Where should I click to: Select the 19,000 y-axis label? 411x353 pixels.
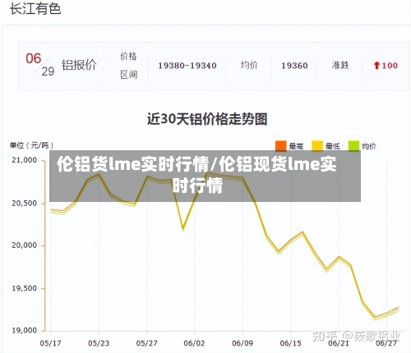tap(24, 331)
